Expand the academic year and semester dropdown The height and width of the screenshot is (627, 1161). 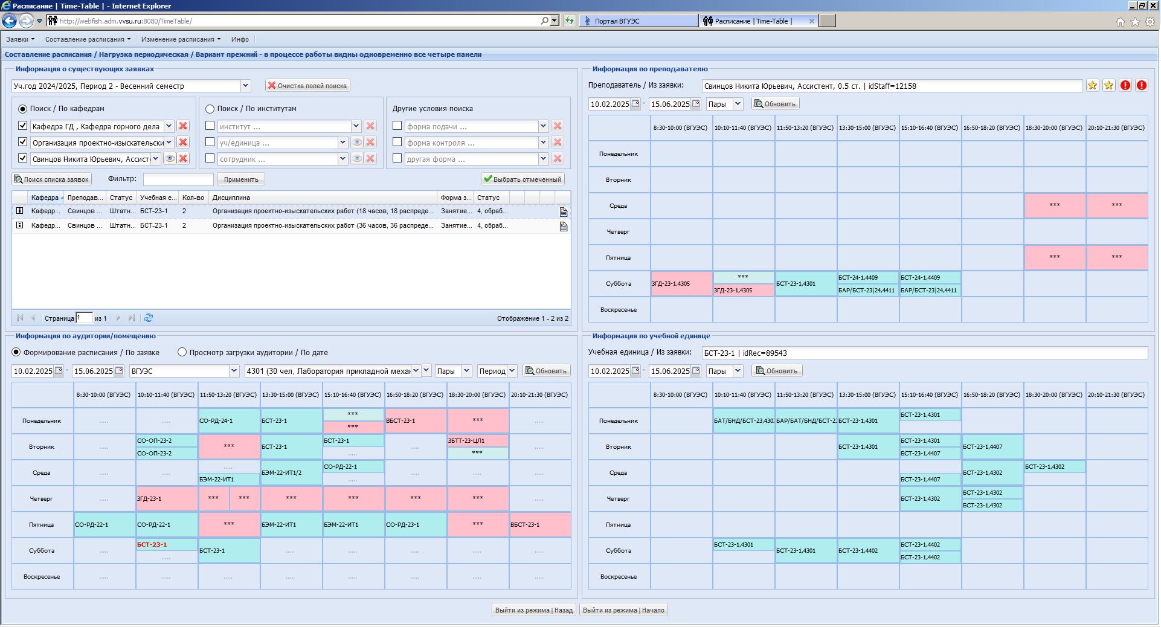point(245,86)
